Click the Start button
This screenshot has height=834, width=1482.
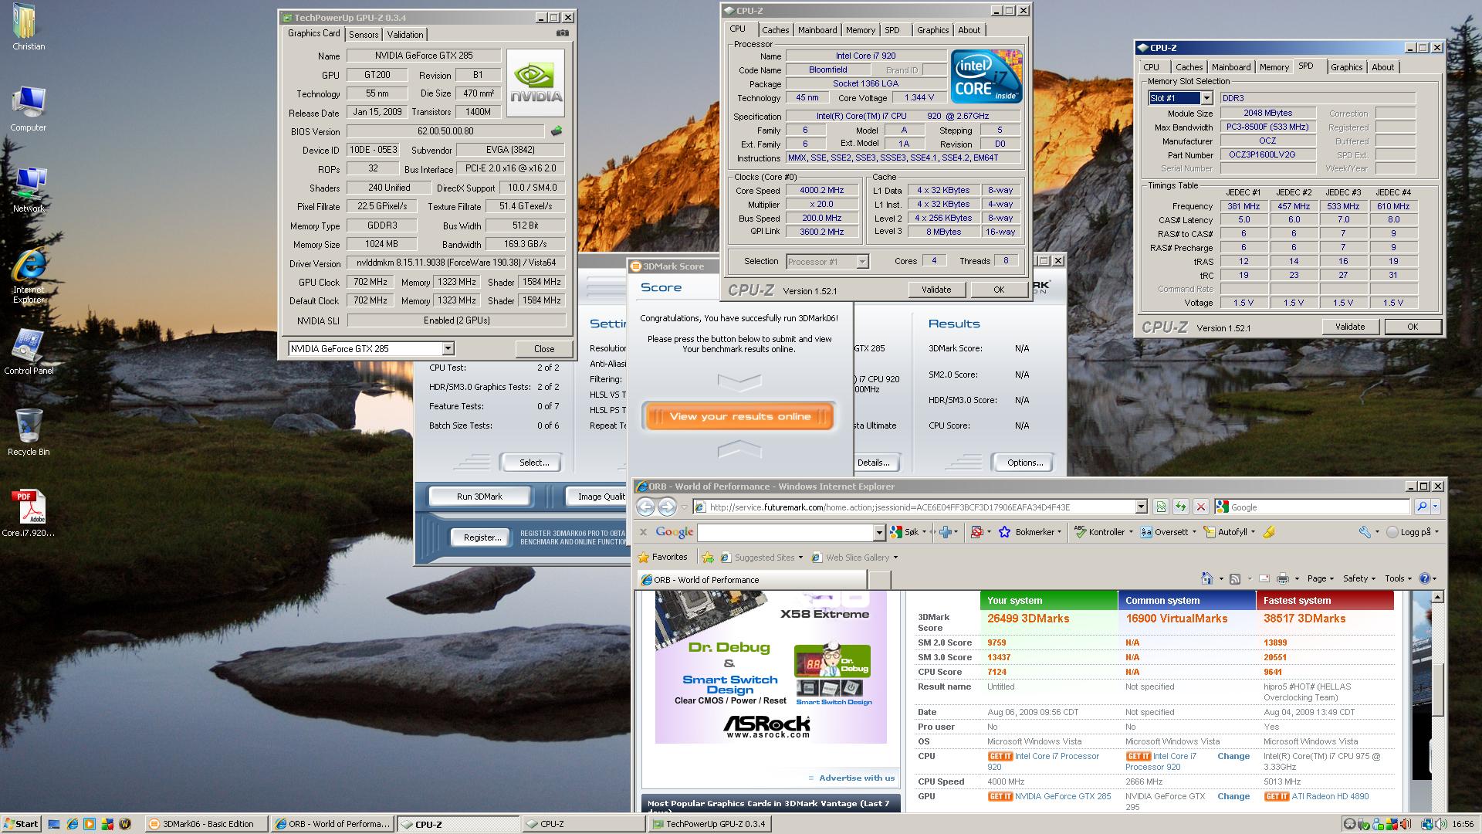click(21, 824)
